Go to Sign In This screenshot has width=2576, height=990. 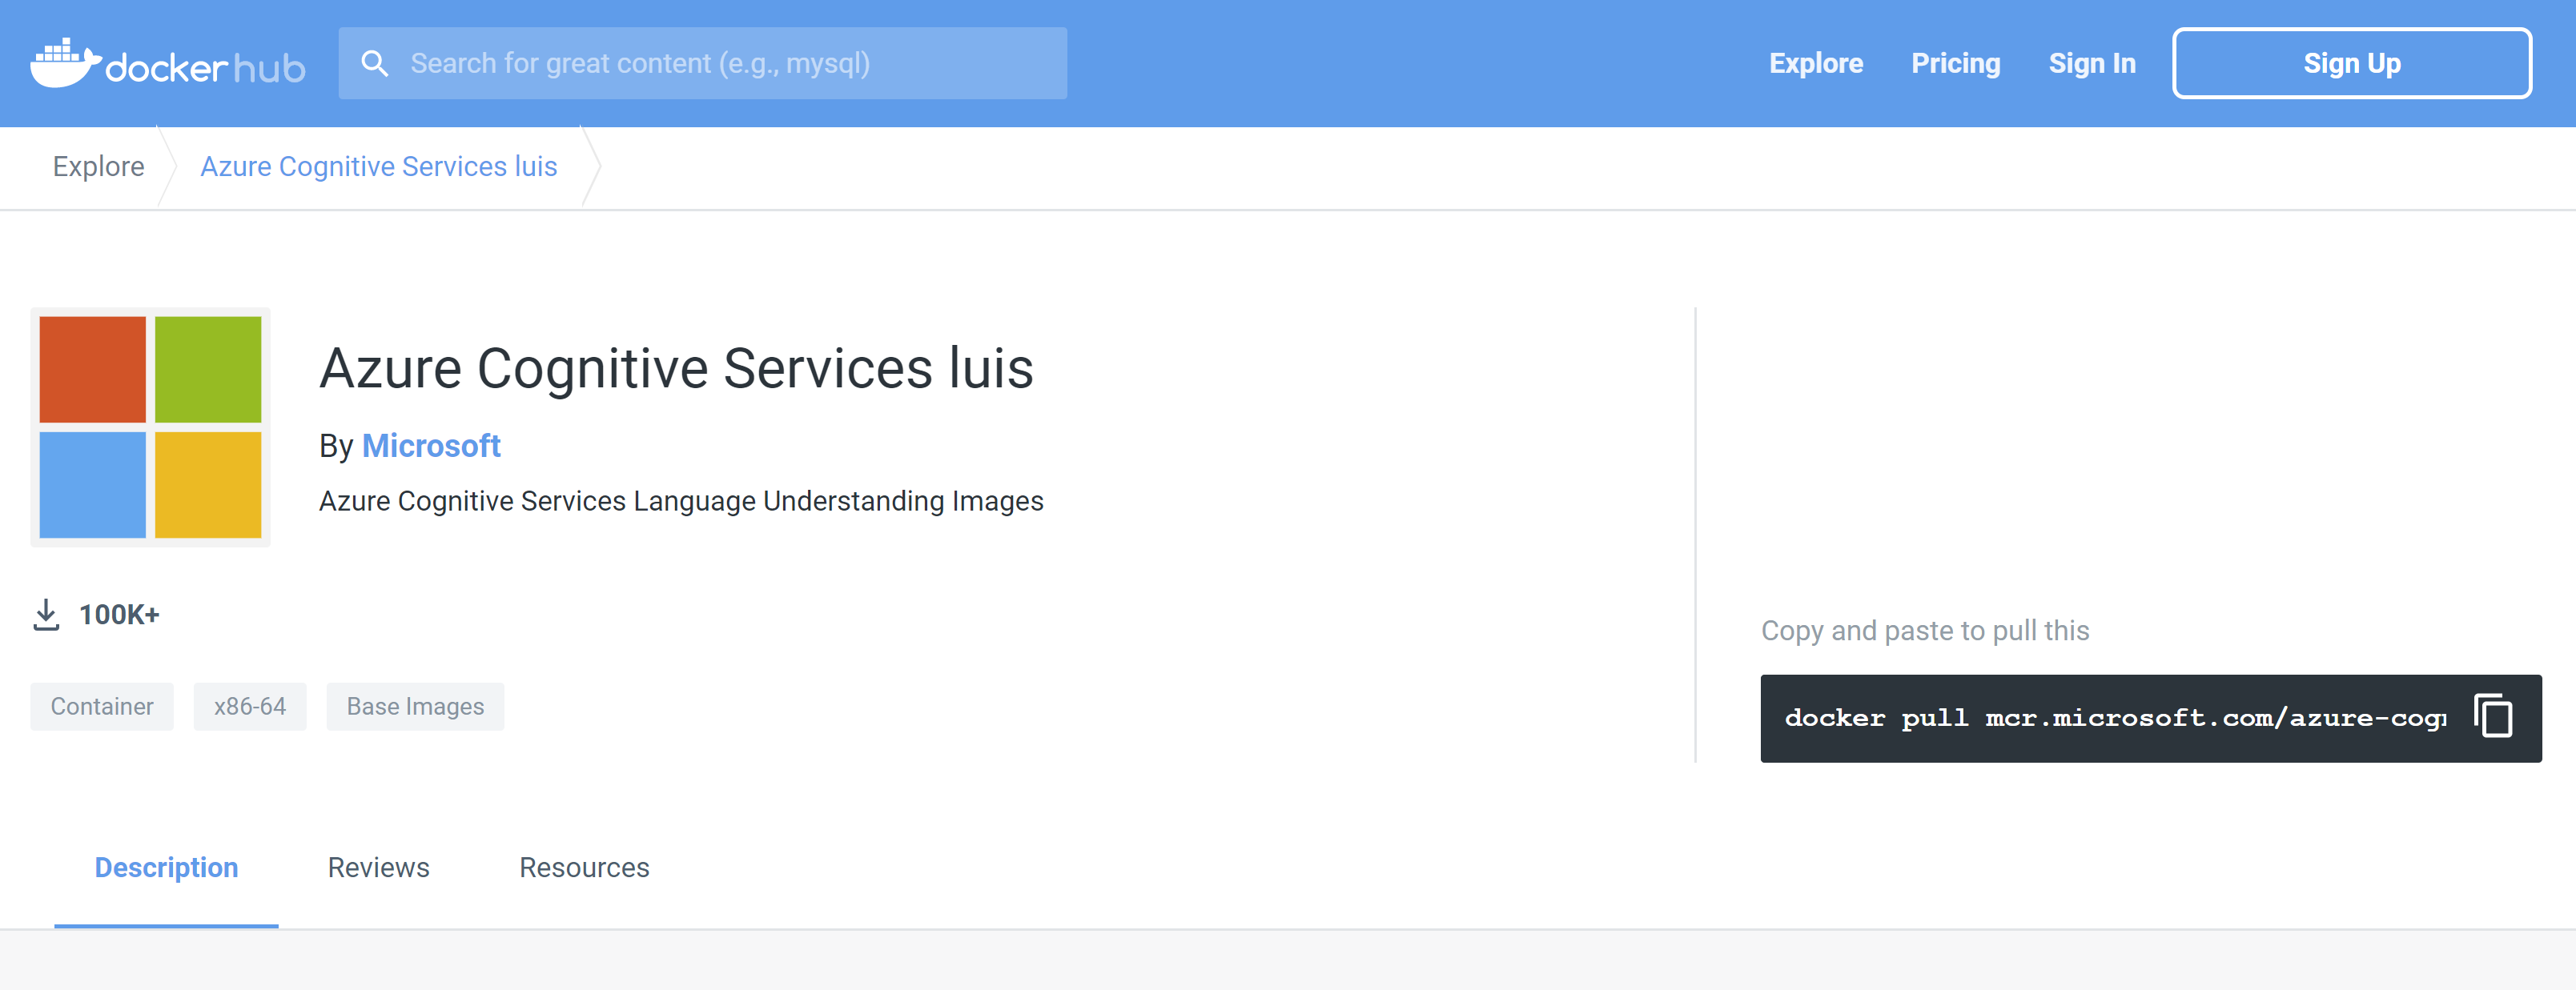coord(2092,63)
